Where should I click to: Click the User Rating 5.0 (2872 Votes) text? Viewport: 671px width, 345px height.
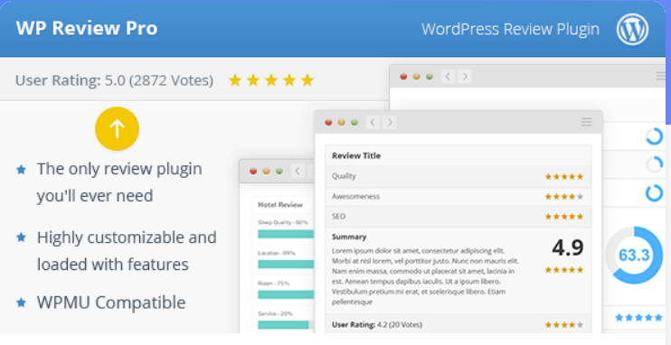click(x=114, y=80)
